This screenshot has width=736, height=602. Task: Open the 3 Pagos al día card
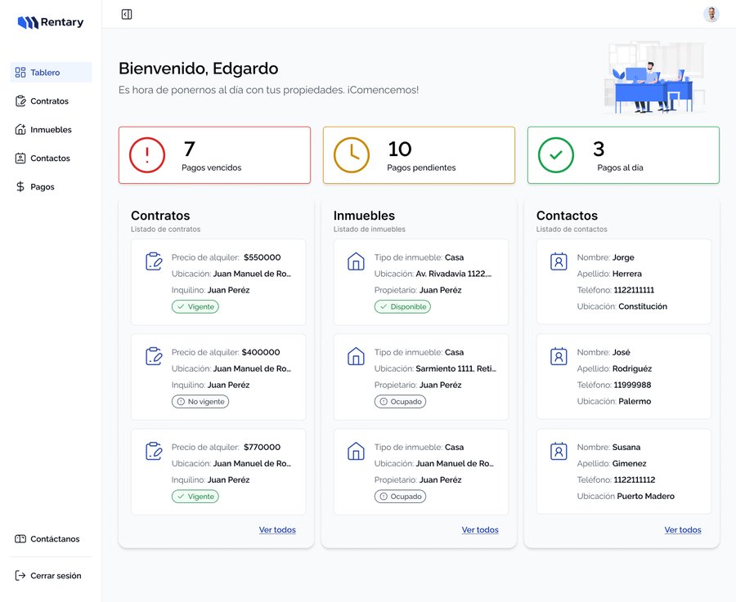pyautogui.click(x=623, y=154)
